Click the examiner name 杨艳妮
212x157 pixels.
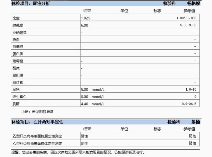point(194,4)
